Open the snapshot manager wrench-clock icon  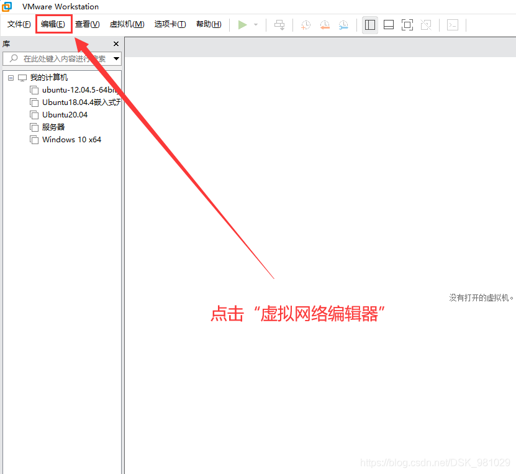(343, 25)
